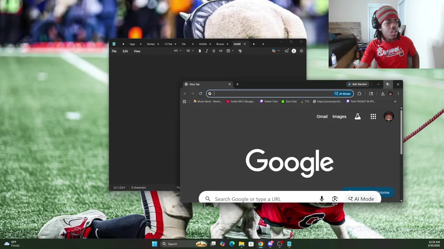Click the Copilot icon in Notepad
This screenshot has width=444, height=249.
coord(274,51)
